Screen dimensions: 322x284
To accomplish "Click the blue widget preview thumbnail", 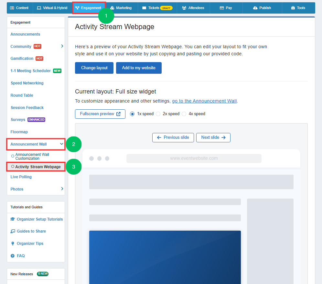I will (x=165, y=257).
